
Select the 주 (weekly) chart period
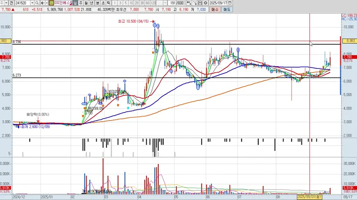(81, 3)
